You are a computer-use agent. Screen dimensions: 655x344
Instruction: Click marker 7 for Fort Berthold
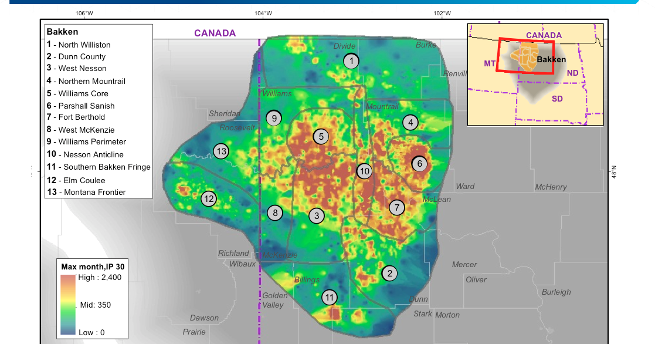point(397,207)
